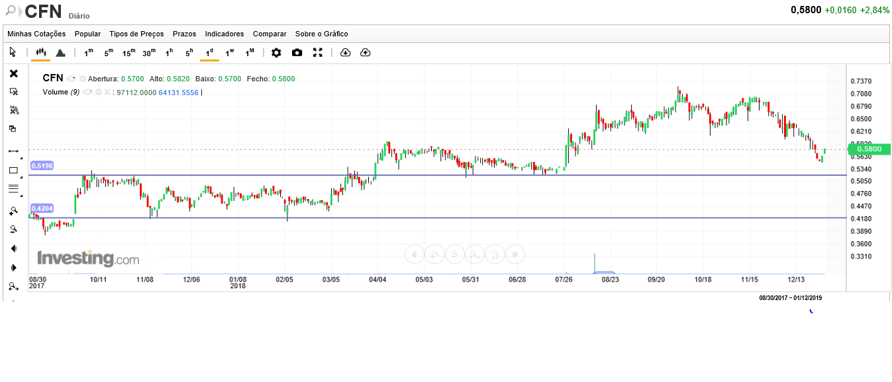Viewport: 892px width, 382px height.
Task: Click the cloud upload (save chart) icon
Action: 365,52
